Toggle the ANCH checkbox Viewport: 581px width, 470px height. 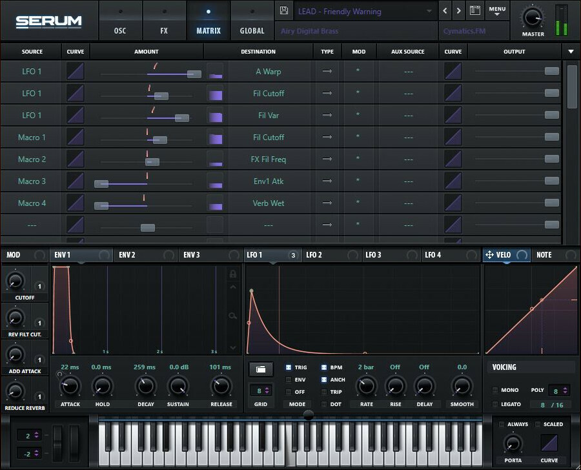[324, 380]
